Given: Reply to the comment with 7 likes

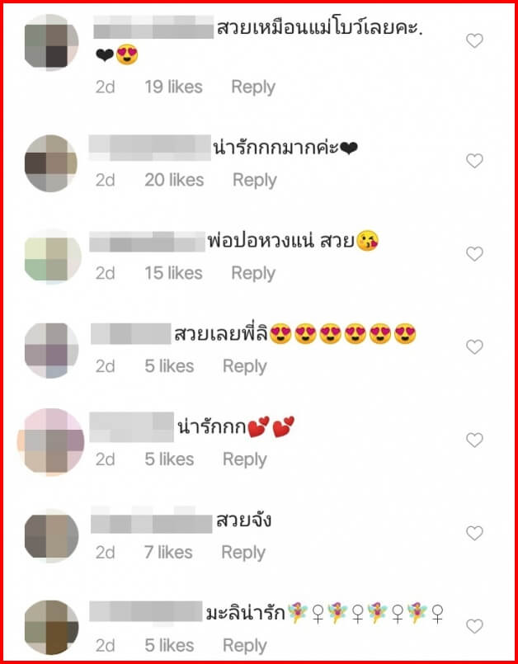Looking at the screenshot, I should 243,553.
